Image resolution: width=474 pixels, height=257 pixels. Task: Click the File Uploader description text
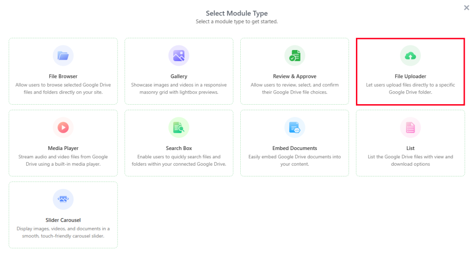click(410, 88)
